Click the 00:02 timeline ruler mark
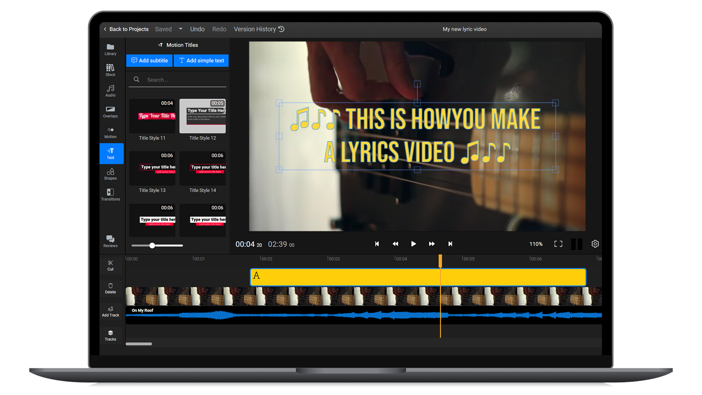Image resolution: width=702 pixels, height=395 pixels. click(x=266, y=259)
